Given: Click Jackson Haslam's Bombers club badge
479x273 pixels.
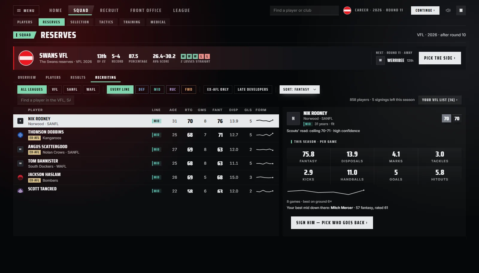Looking at the screenshot, I should coord(20,178).
